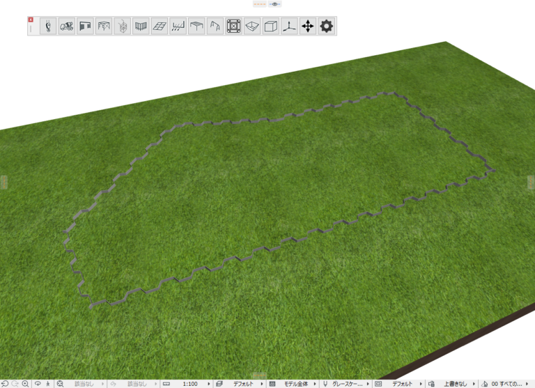Open the グレースケー... pen set dropdown

[x=350, y=384]
